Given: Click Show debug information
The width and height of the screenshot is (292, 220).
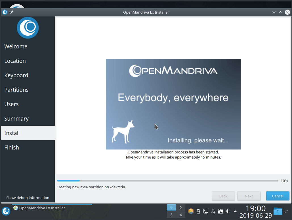Looking at the screenshot, I should pos(28,198).
